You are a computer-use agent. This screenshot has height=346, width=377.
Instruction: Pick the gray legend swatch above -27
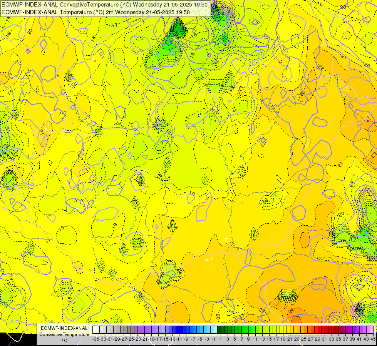click(x=122, y=330)
